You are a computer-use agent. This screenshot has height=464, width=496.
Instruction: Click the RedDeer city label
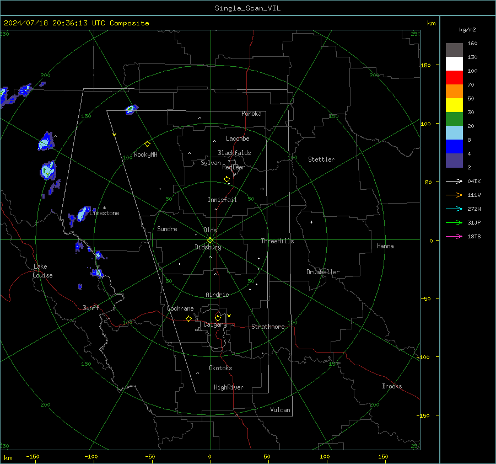tap(234, 167)
